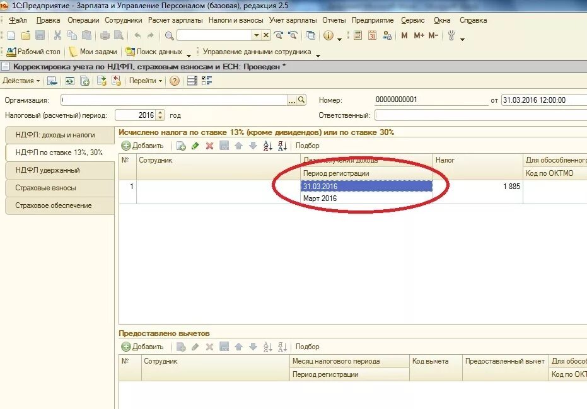Screen dimensions: 587x409
Task: Expand the Перейти dropdown
Action: [x=146, y=81]
